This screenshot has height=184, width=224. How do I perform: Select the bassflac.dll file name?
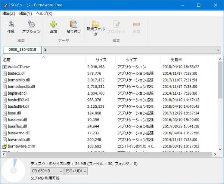point(17,126)
